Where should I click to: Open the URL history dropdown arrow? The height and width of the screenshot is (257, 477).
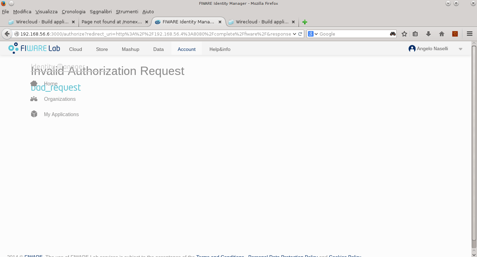(x=294, y=34)
